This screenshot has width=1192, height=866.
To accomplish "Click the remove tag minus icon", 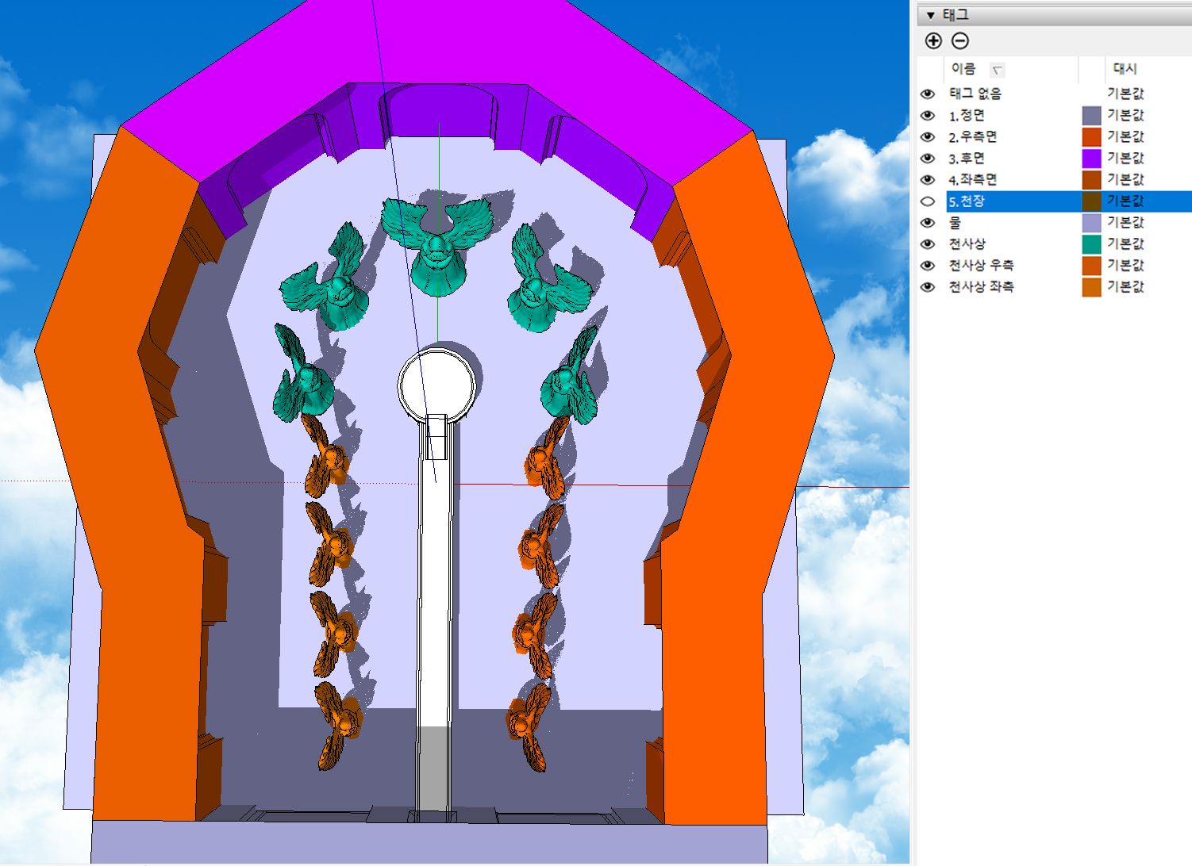I will pos(960,41).
